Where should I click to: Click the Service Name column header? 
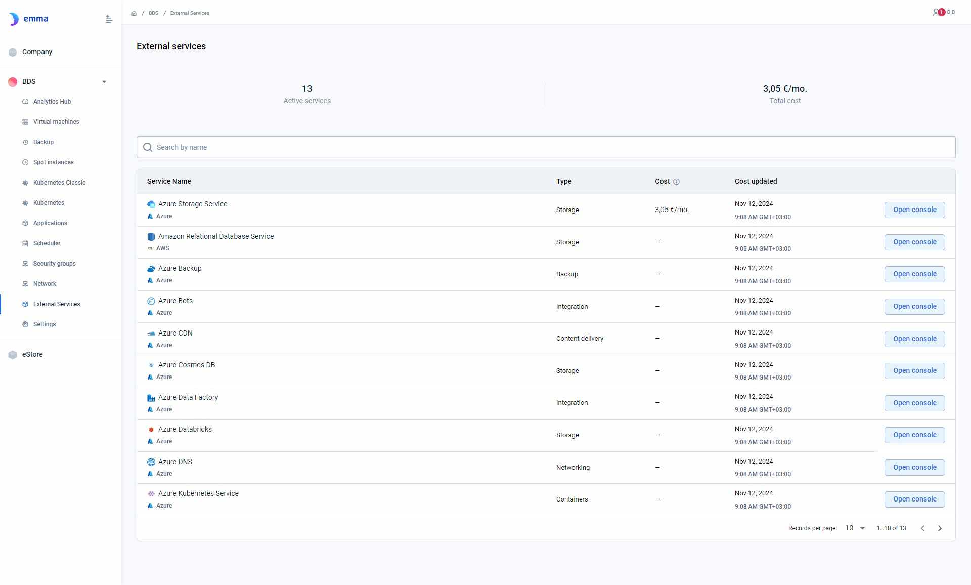coord(169,182)
